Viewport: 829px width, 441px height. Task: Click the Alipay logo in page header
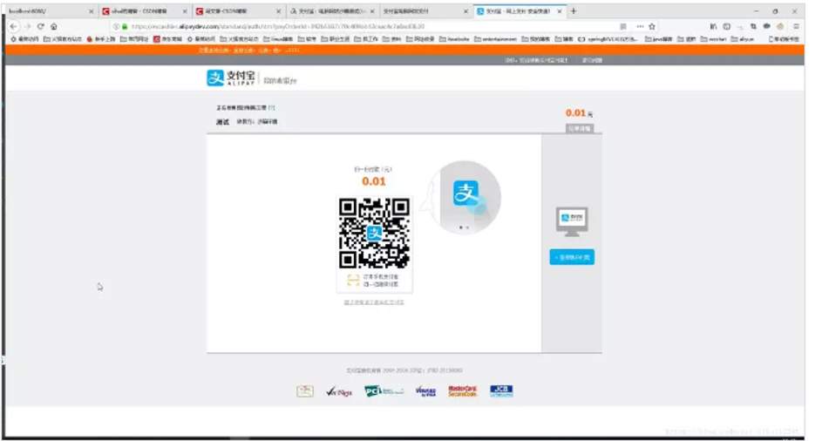230,78
